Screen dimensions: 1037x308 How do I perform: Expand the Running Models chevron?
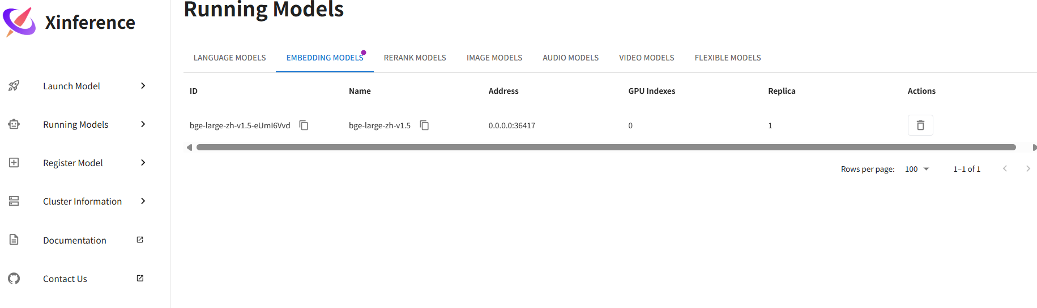coord(143,124)
